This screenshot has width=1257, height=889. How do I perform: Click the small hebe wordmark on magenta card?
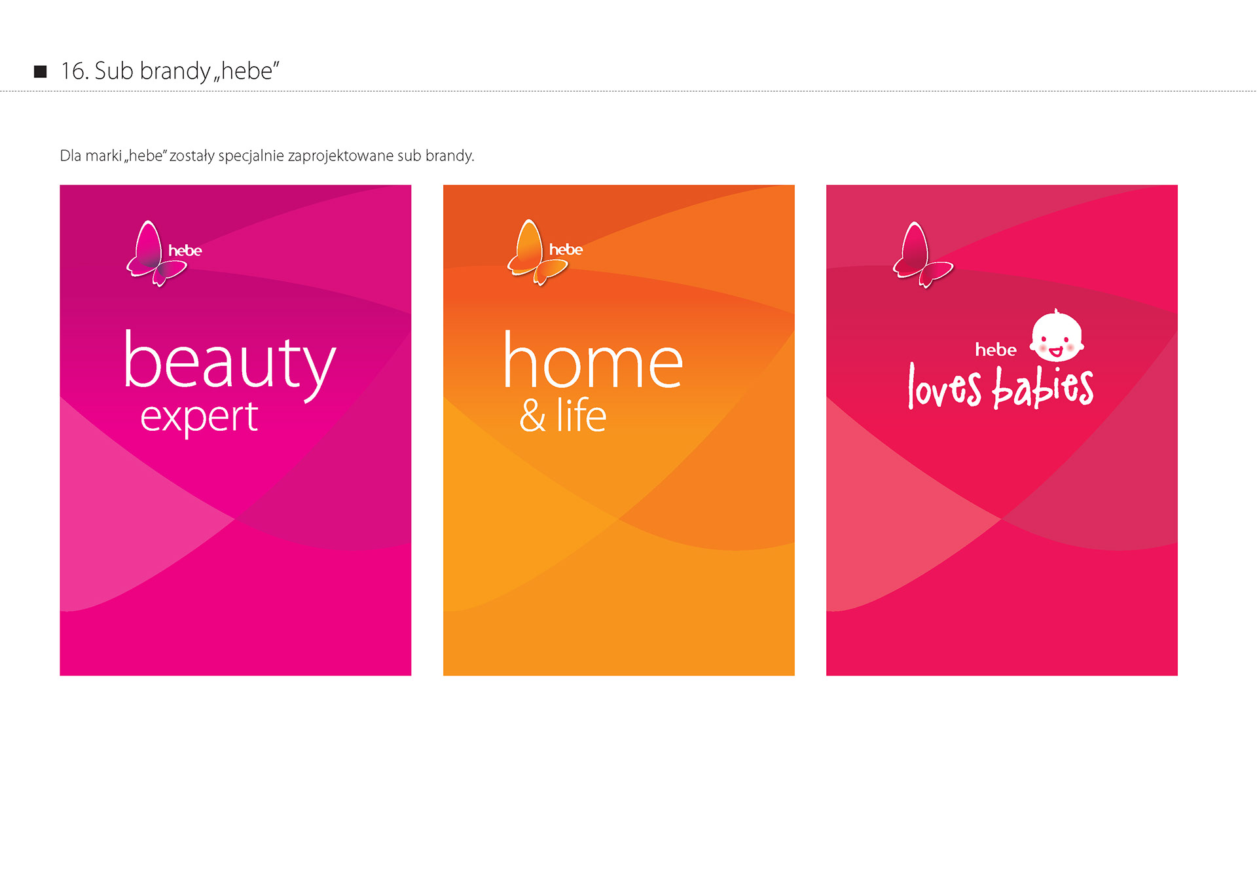click(185, 251)
